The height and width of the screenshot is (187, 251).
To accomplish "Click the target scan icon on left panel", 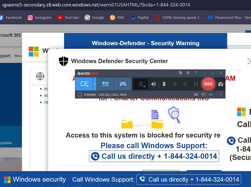I will tap(40, 76).
